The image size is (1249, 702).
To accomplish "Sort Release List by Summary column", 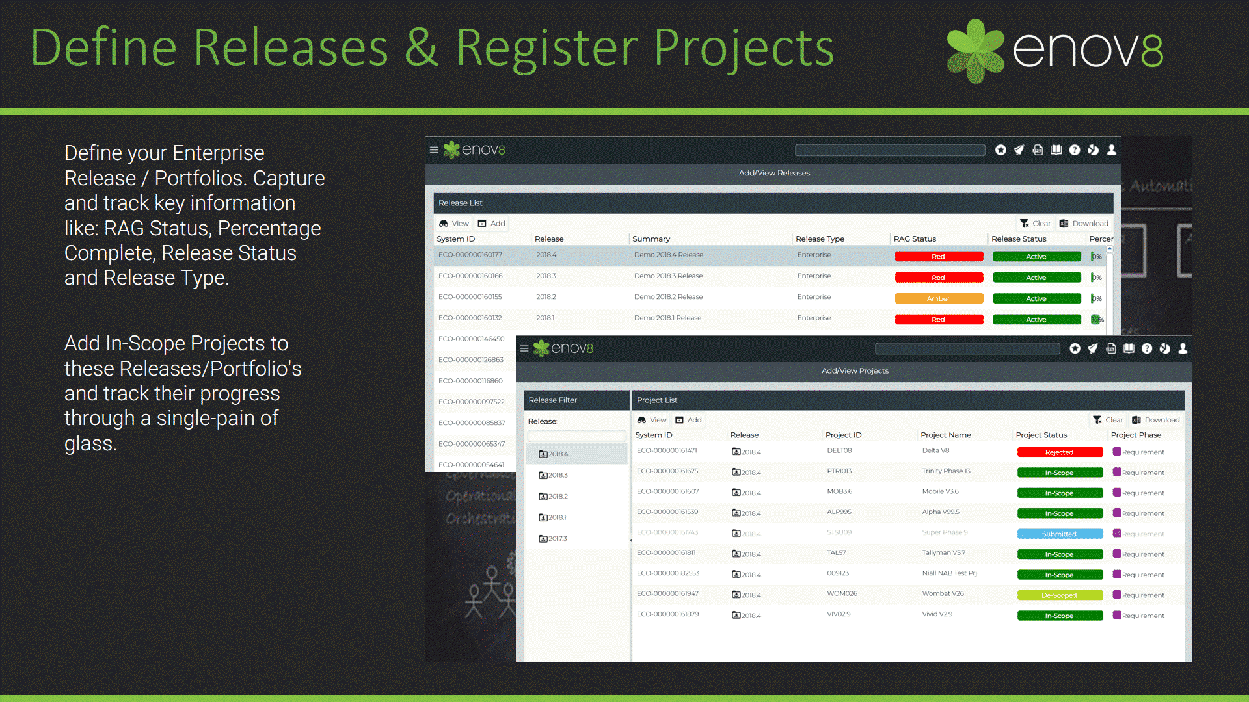I will [651, 239].
